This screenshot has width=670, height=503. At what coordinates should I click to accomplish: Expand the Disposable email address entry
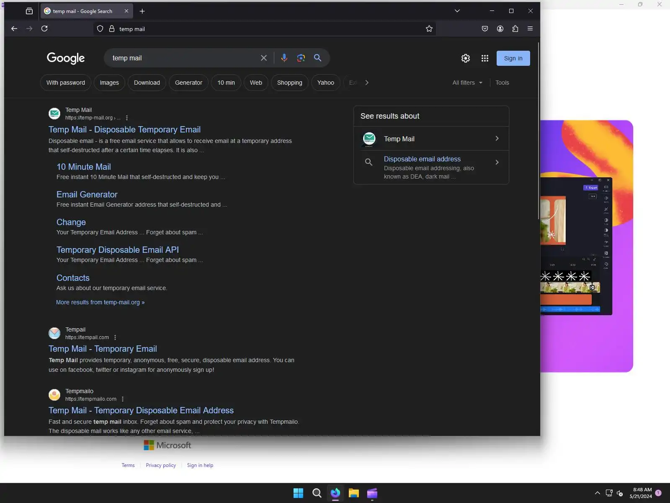tap(431, 167)
